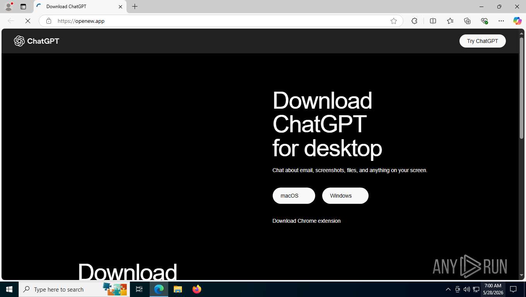View site information lock icon

coord(49,21)
